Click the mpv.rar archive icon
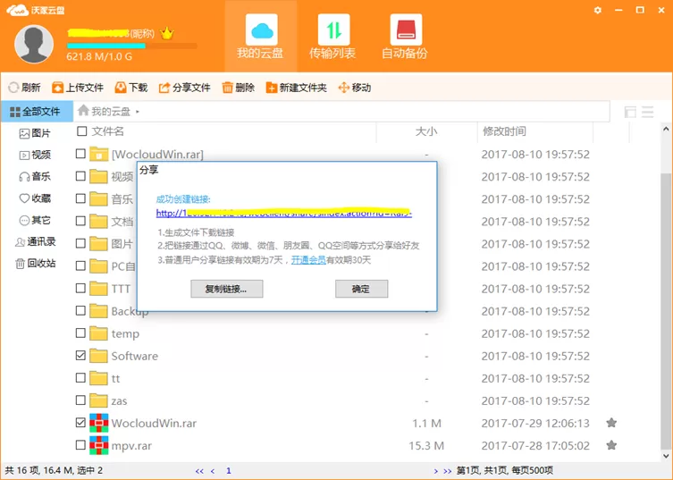673x480 pixels. coord(98,445)
